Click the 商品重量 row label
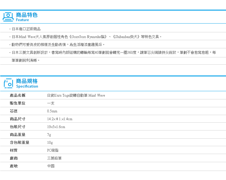 [x=17, y=135]
